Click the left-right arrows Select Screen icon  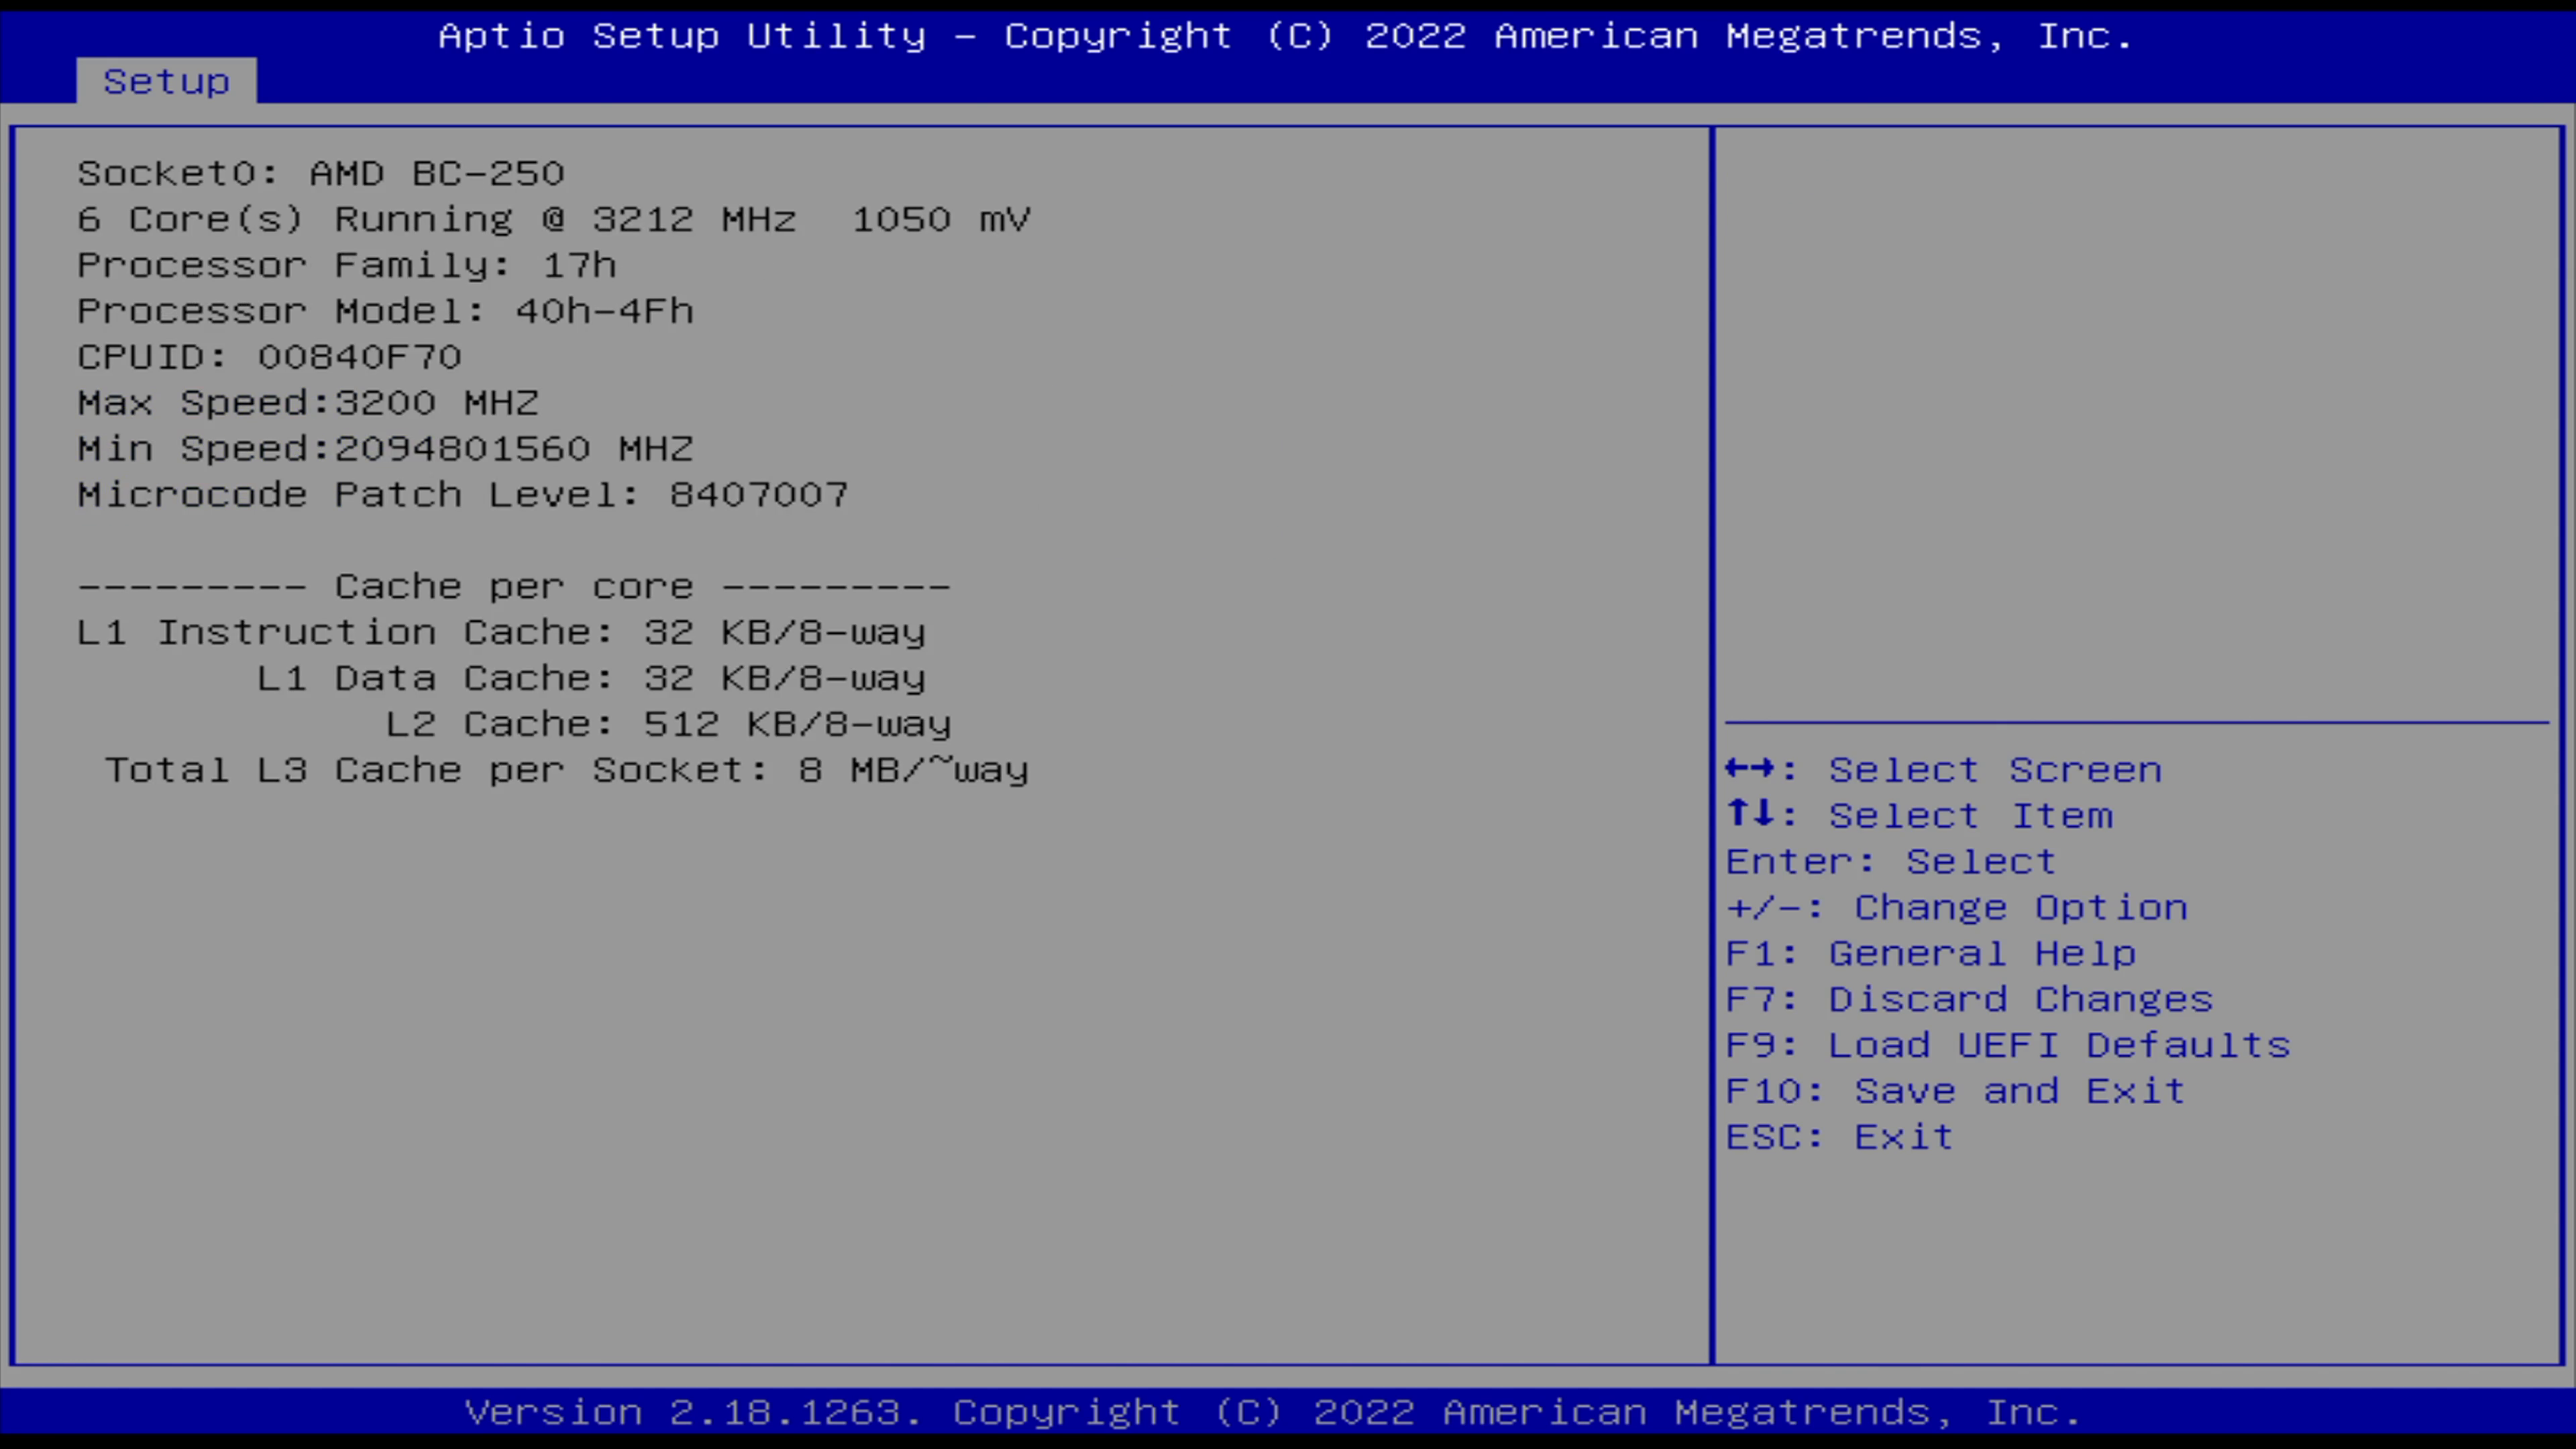tap(1750, 769)
